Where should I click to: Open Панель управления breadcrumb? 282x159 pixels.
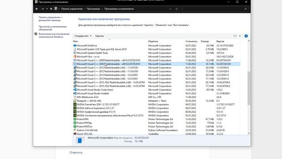pyautogui.click(x=72, y=9)
